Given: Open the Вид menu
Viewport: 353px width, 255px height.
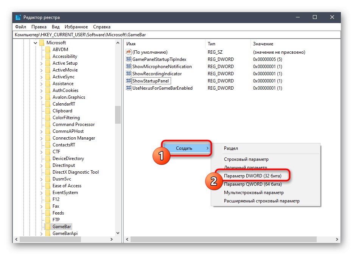Looking at the screenshot, I should click(56, 27).
